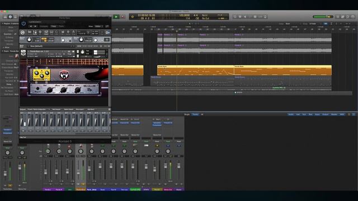Open the Kontakt Purge icon

(73, 32)
